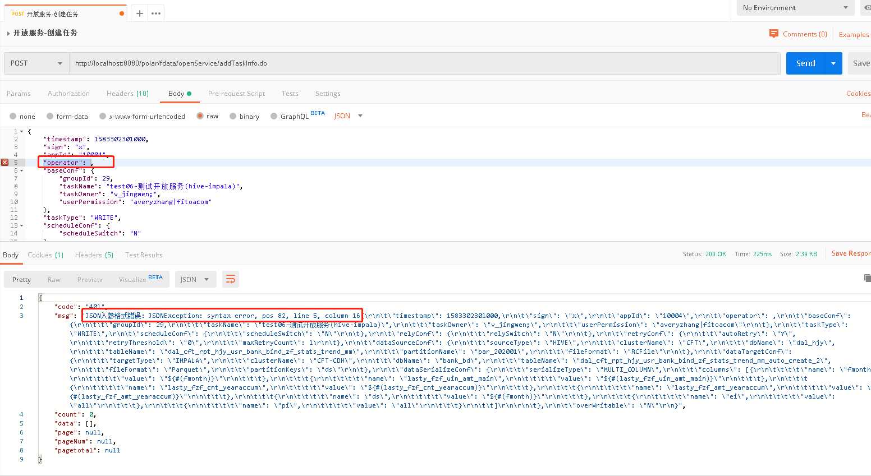
Task: Click the Save button
Action: coord(860,63)
